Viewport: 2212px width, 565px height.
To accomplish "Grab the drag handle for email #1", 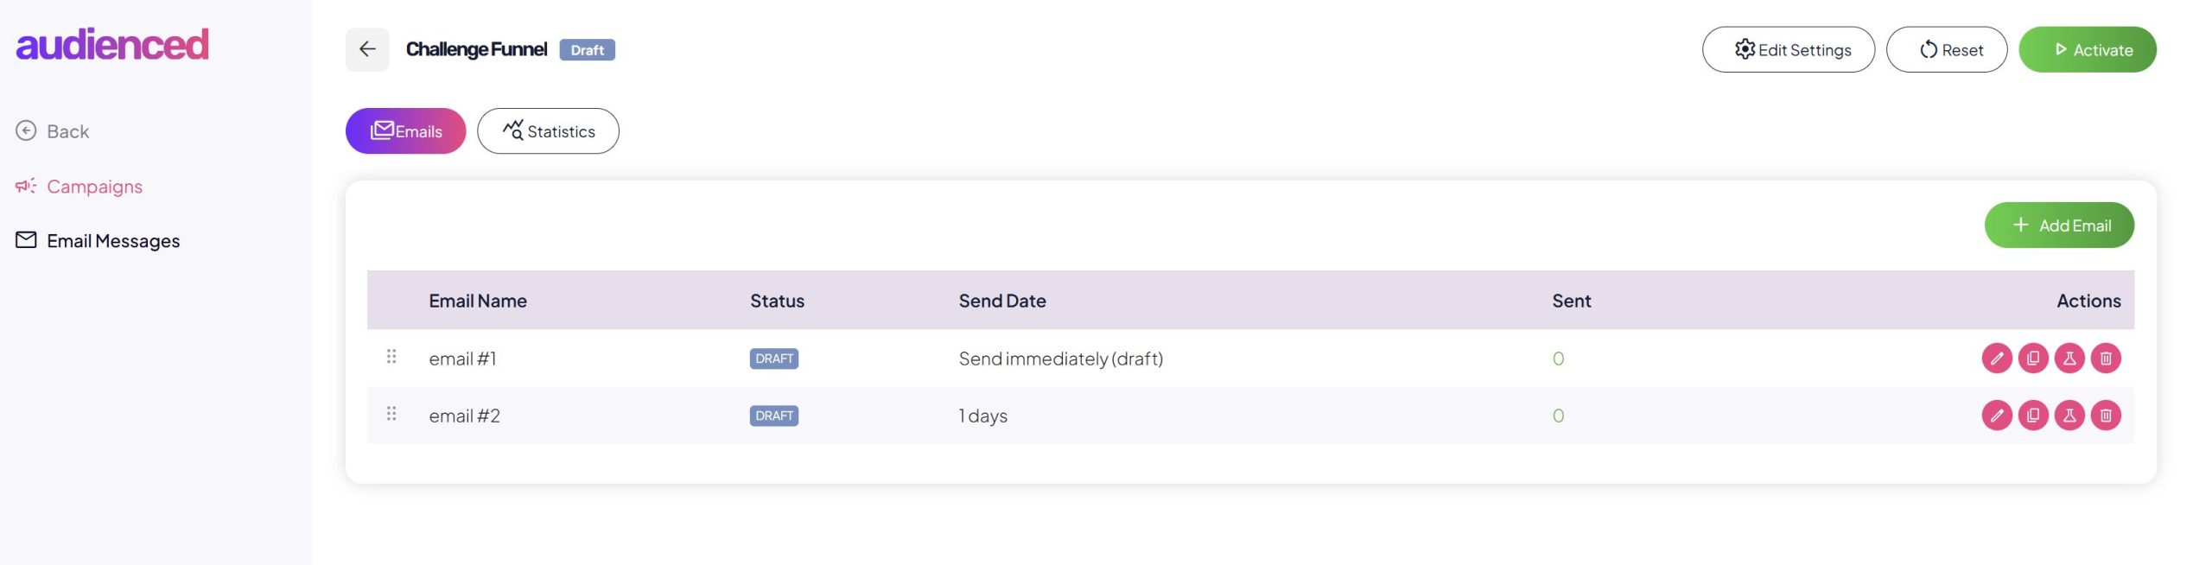I will pos(391,356).
